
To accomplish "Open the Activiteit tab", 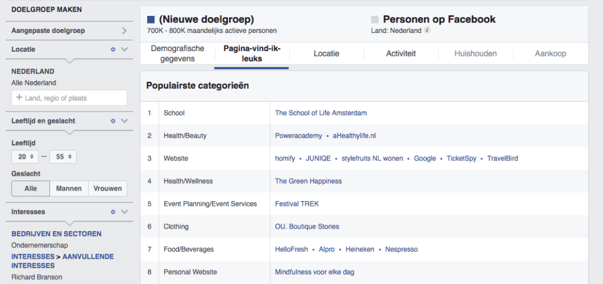I will 401,54.
